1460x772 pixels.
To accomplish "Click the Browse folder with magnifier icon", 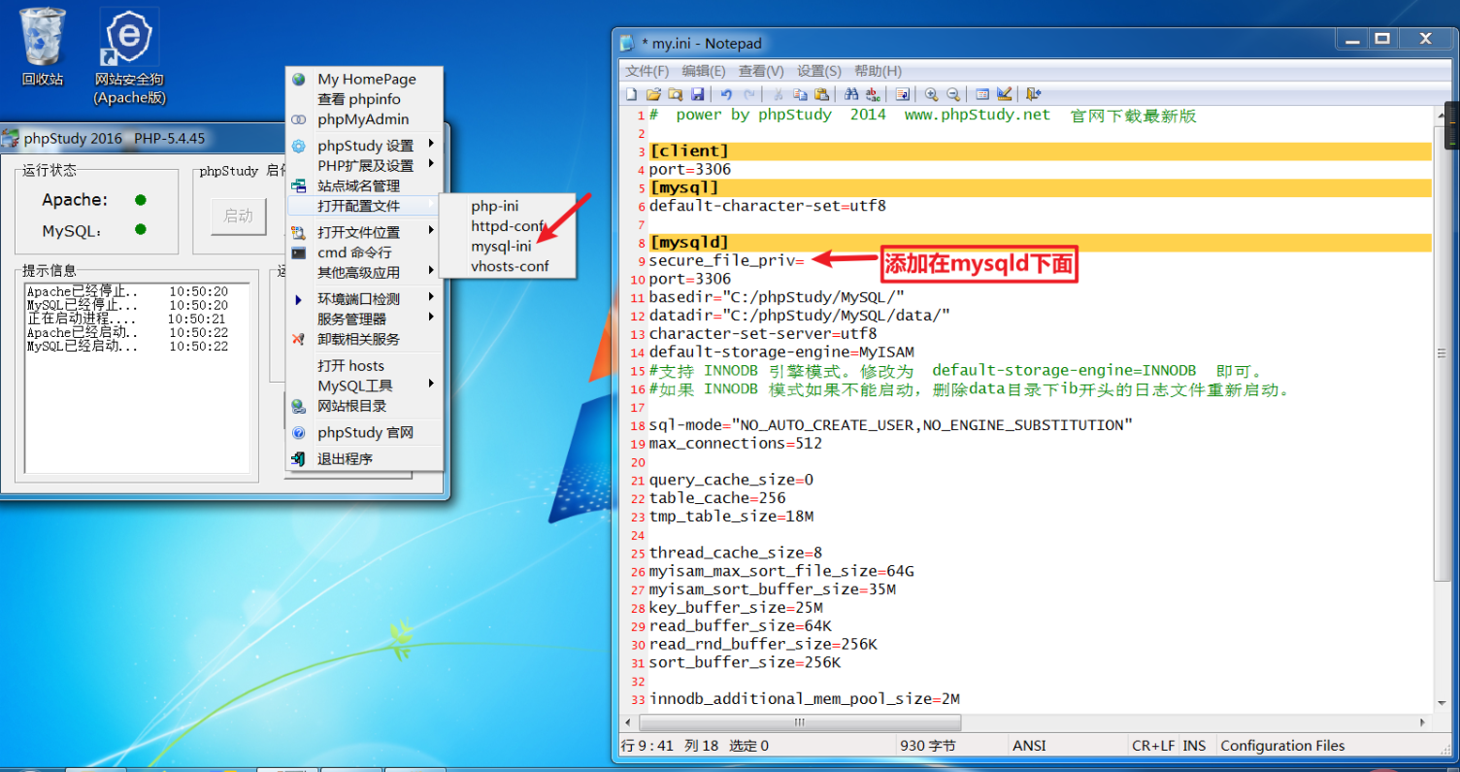I will [x=675, y=94].
